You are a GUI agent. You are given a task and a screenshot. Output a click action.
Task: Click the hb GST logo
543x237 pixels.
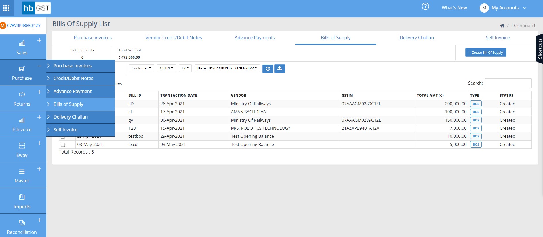click(36, 8)
